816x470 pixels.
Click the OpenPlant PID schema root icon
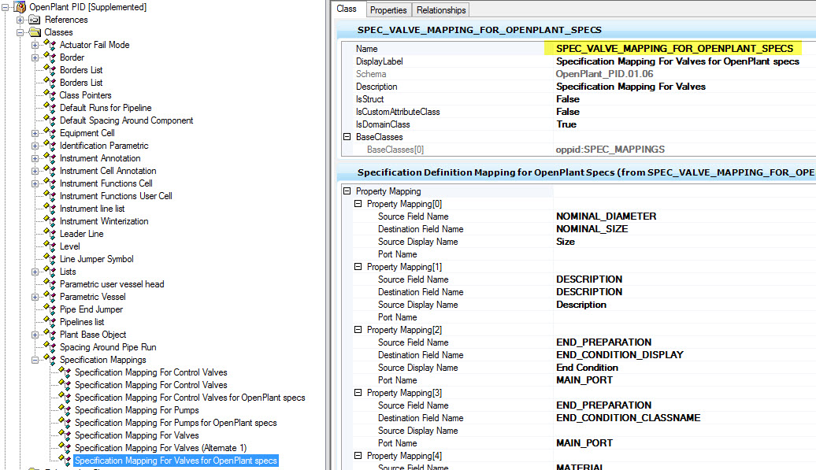tap(20, 7)
